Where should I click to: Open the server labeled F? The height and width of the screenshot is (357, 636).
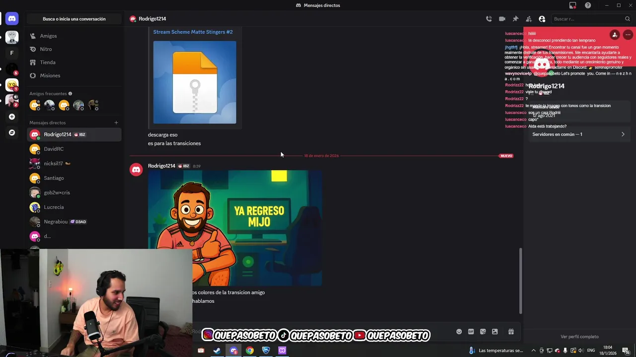click(x=12, y=53)
